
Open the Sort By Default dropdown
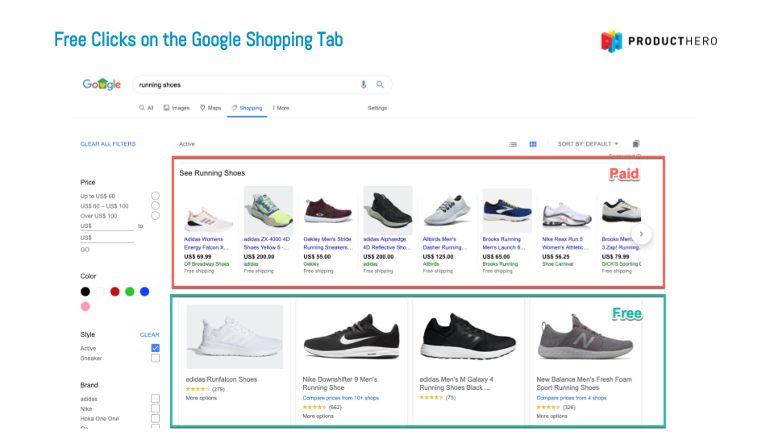(588, 144)
